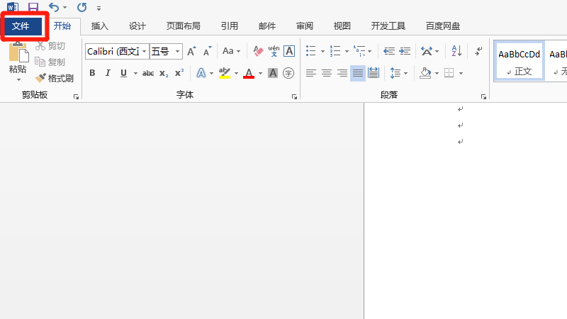Screen dimensions: 567x319
Task: Switch to the 插入 (Insert) tab
Action: point(100,26)
